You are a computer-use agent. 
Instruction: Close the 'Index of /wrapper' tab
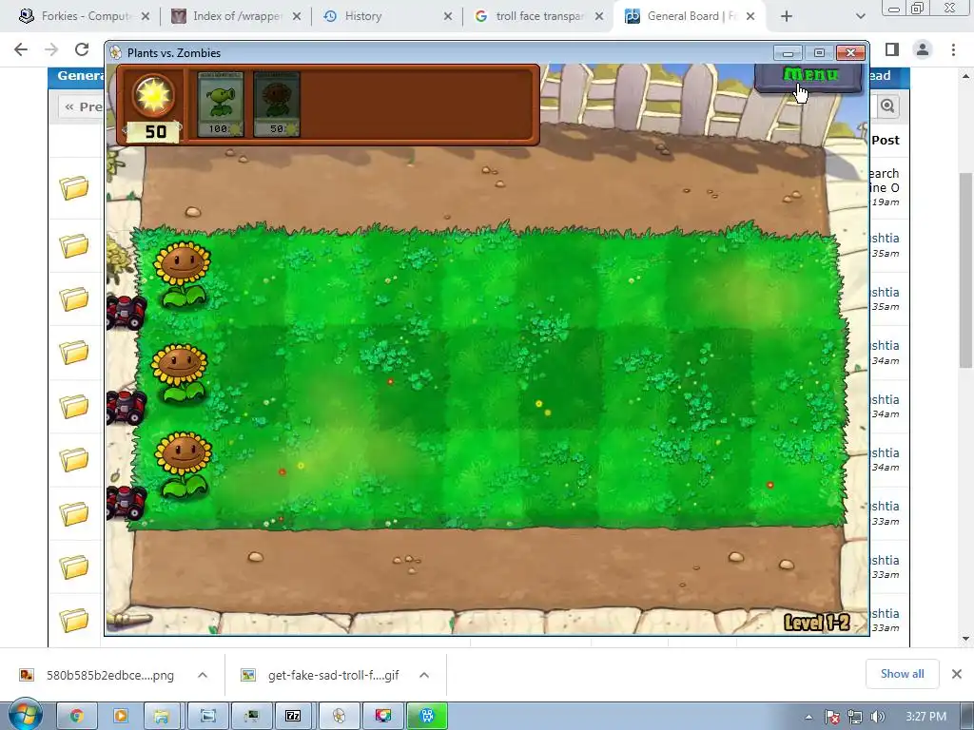click(297, 17)
